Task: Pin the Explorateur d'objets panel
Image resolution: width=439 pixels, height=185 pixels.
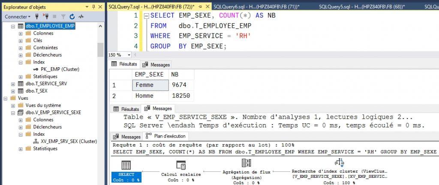Action: [x=93, y=6]
